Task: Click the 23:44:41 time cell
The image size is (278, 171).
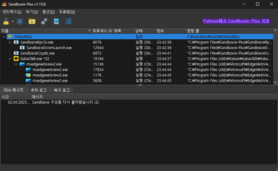Action: click(164, 53)
